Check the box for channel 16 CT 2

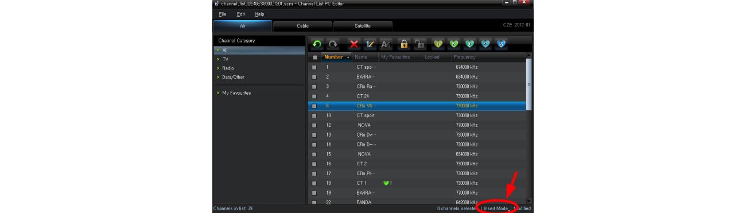pos(314,164)
